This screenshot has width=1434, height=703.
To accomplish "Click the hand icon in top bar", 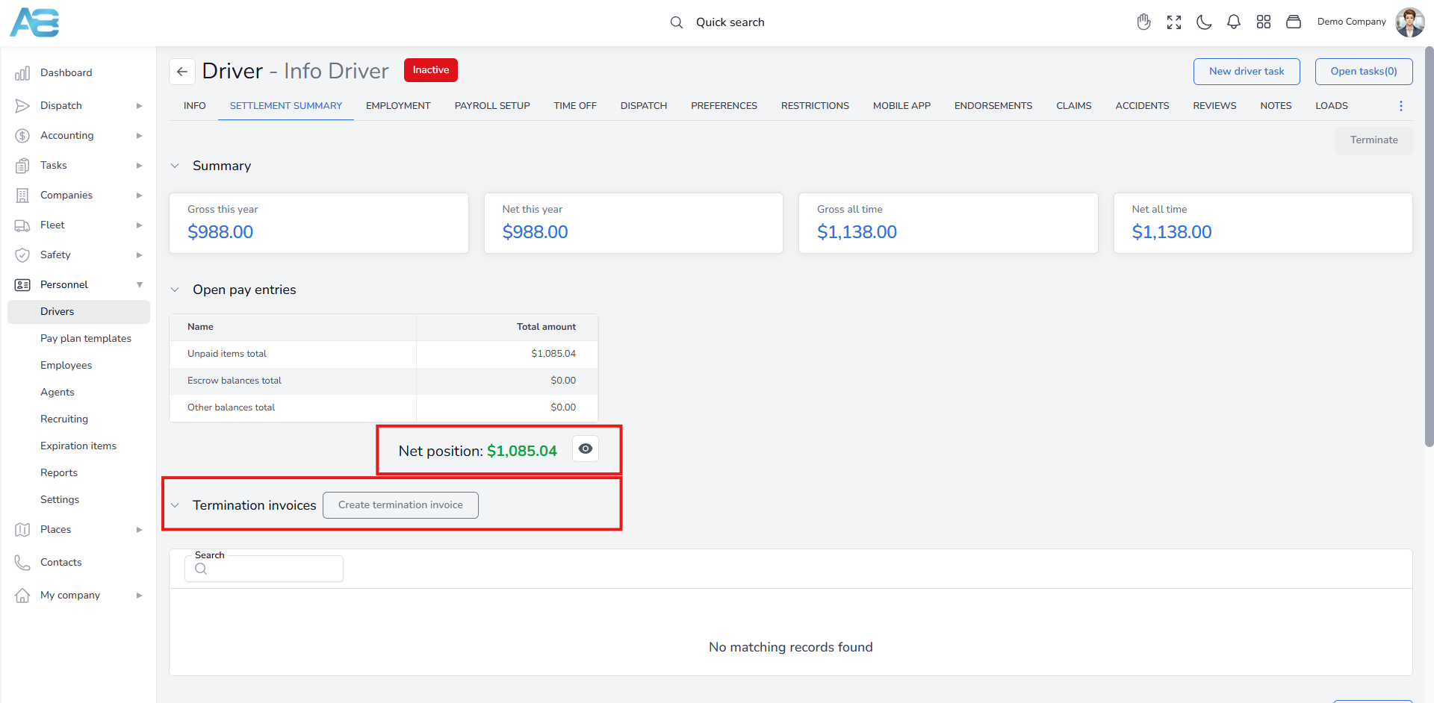I will [x=1143, y=22].
